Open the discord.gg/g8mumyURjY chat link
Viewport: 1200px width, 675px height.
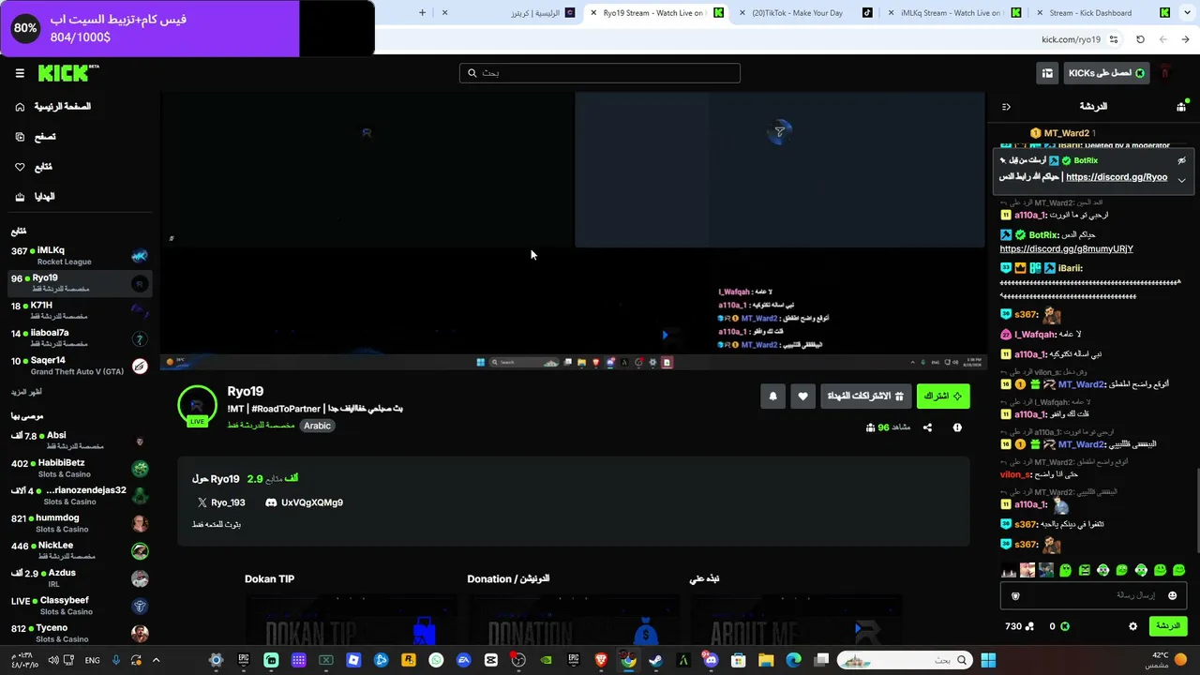(1066, 249)
